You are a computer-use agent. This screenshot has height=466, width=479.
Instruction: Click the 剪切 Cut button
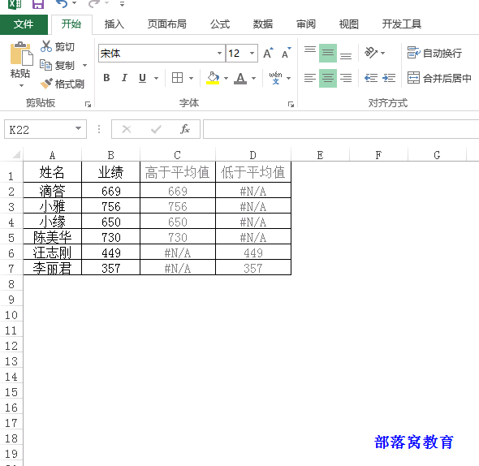(x=58, y=46)
